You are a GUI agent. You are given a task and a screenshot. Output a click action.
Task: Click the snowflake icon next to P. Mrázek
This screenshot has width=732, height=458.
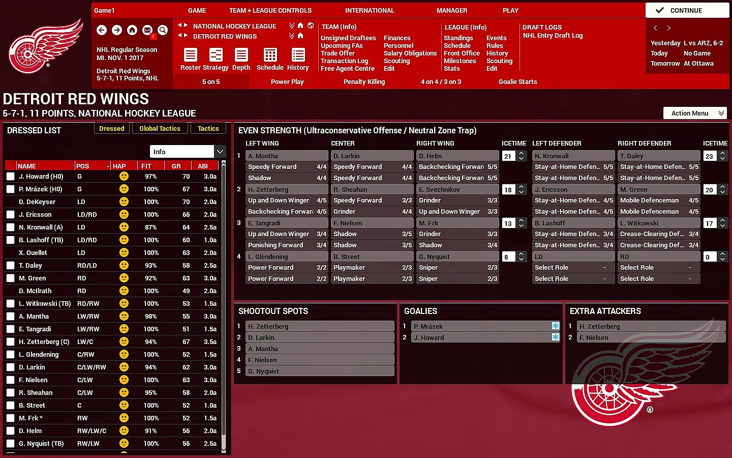coord(555,326)
